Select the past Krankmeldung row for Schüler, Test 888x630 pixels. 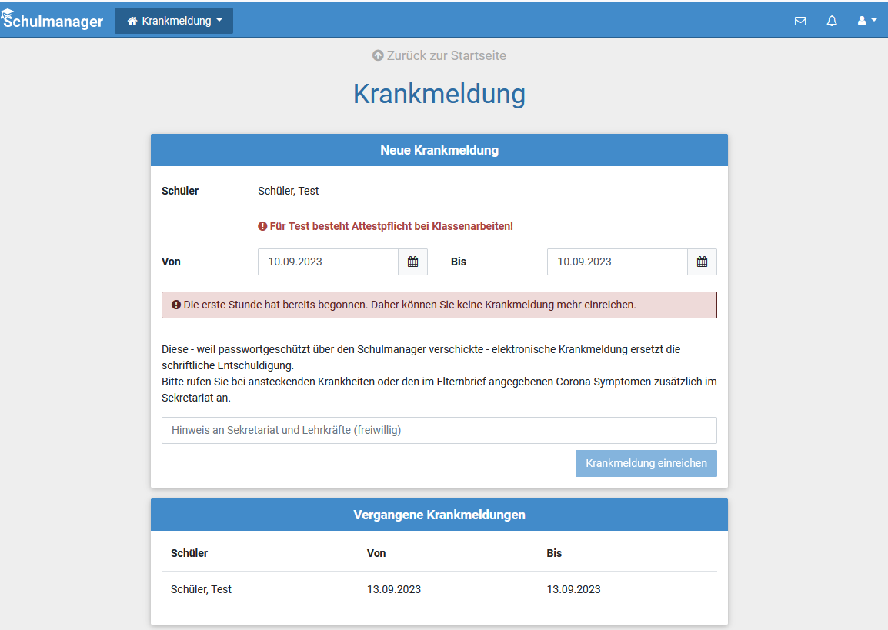439,589
